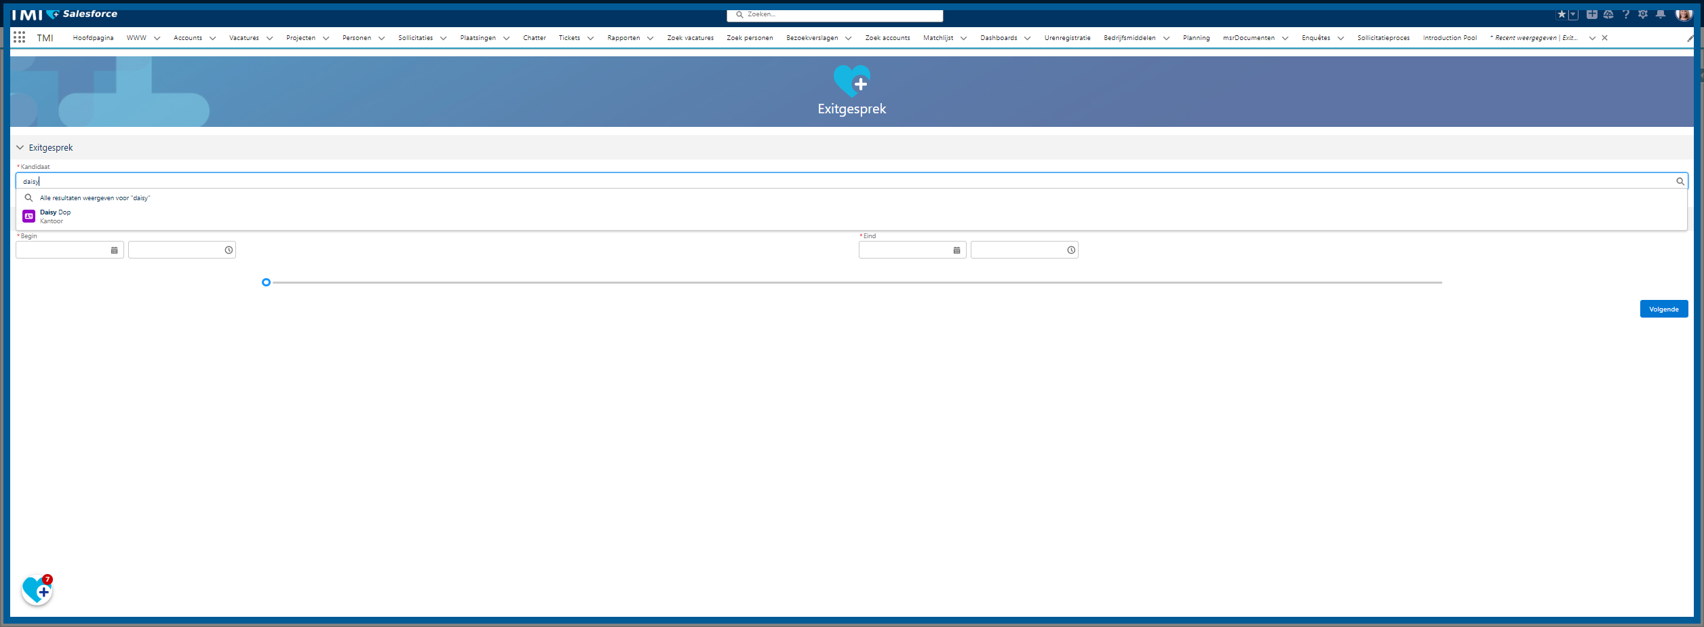This screenshot has width=1704, height=627.
Task: Open the Recent weergegeven tab chevron
Action: pyautogui.click(x=1592, y=38)
